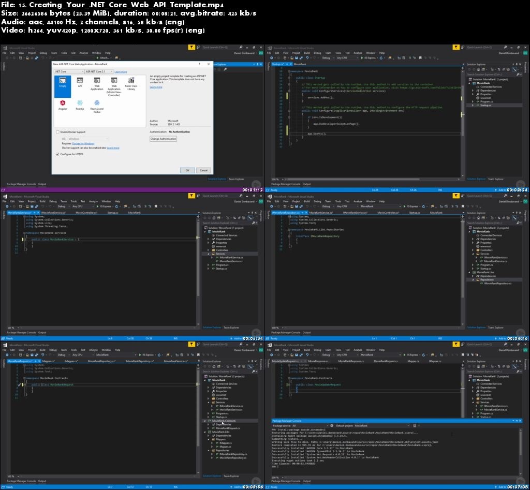The image size is (530, 490).
Task: Click Learn more beside the ASP.NET Core version dropdown
Action: point(121,72)
